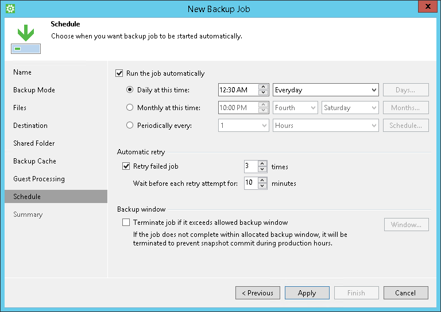The image size is (441, 312).
Task: Increase retry times count with up arrow
Action: (x=262, y=163)
